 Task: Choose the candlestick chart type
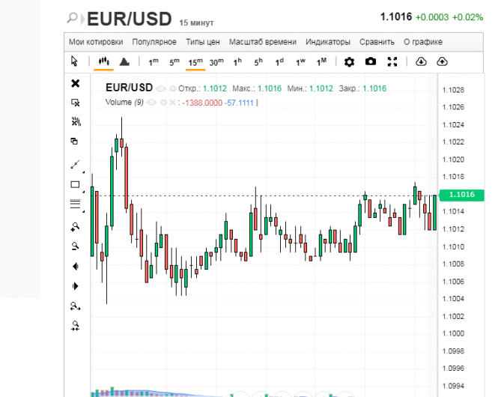pyautogui.click(x=103, y=61)
